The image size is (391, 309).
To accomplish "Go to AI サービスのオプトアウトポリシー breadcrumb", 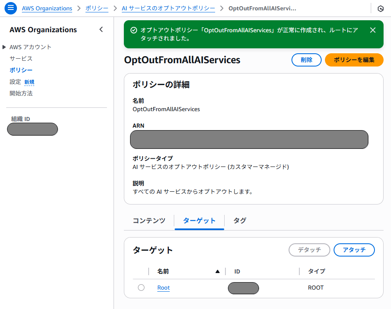I will tap(168, 9).
